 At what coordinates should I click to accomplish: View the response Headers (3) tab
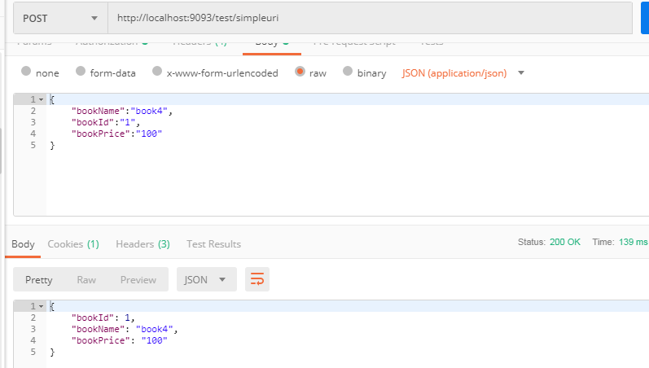point(143,243)
